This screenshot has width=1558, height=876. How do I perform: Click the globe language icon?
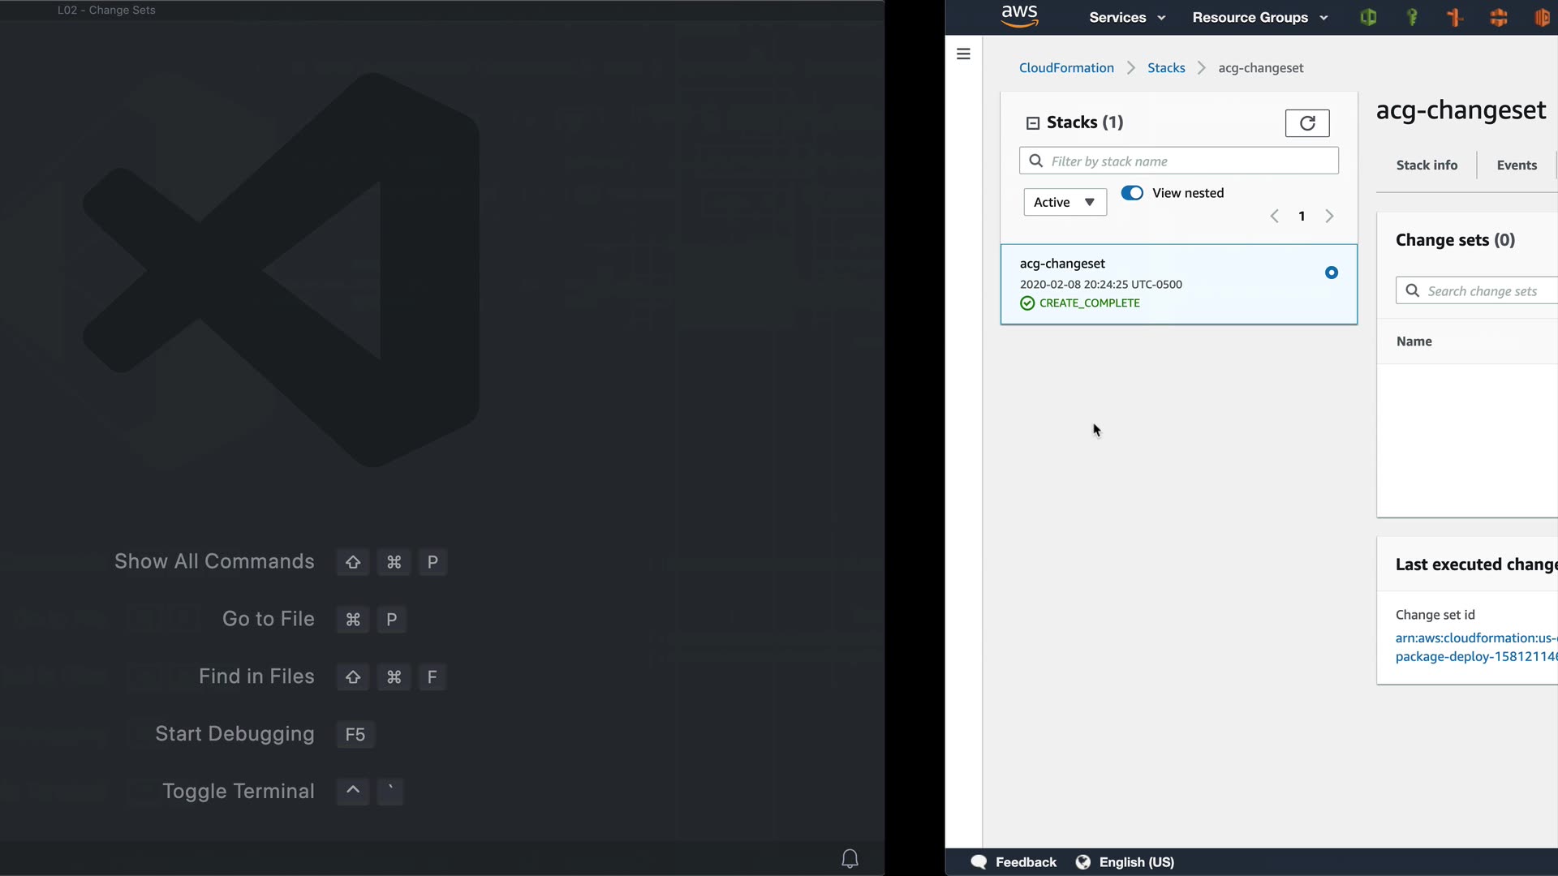pyautogui.click(x=1082, y=862)
